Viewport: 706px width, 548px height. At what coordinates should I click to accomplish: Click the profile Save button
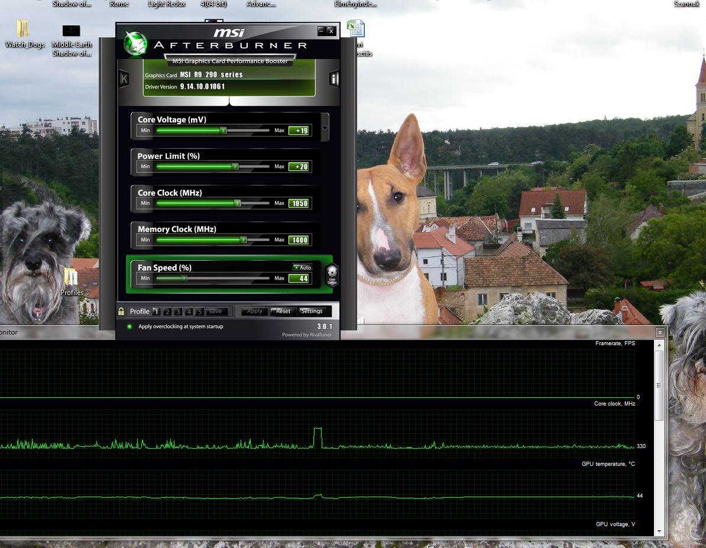pyautogui.click(x=216, y=311)
